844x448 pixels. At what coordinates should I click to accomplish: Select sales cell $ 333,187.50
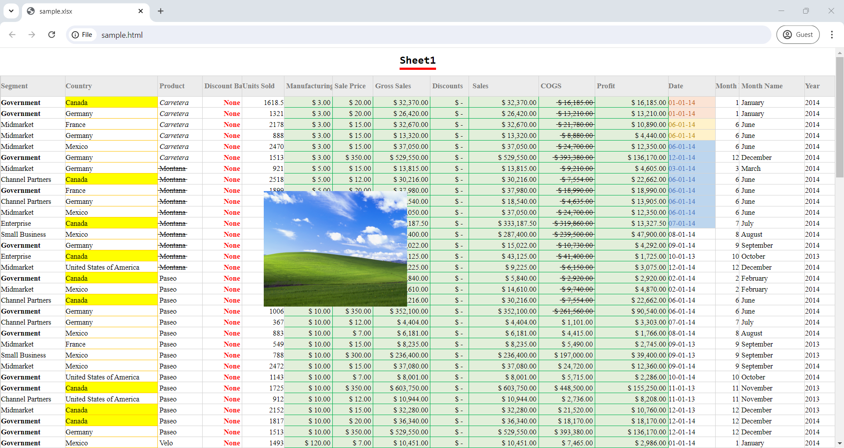(504, 223)
